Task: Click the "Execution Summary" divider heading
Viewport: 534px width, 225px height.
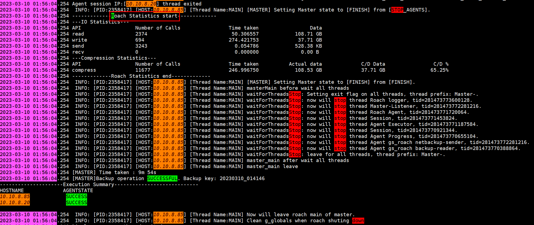Action: pos(88,184)
